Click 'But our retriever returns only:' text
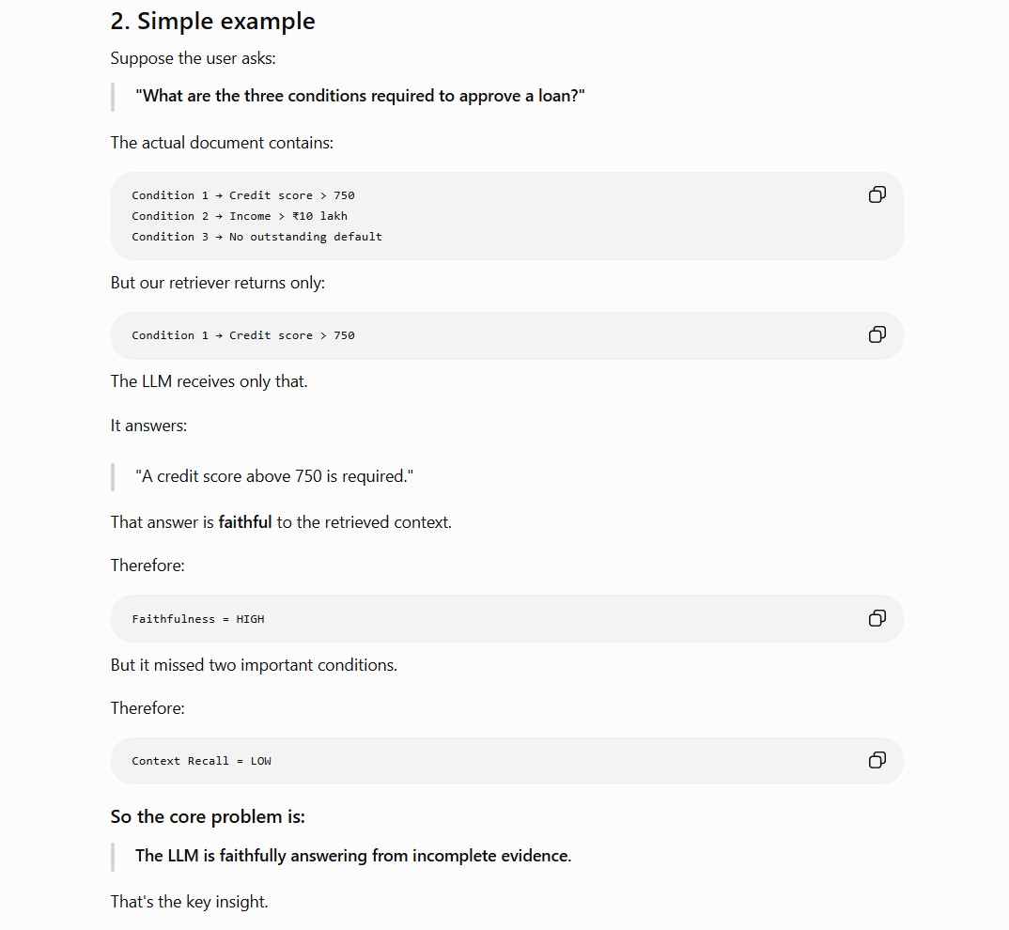Image resolution: width=1009 pixels, height=930 pixels. pos(218,283)
